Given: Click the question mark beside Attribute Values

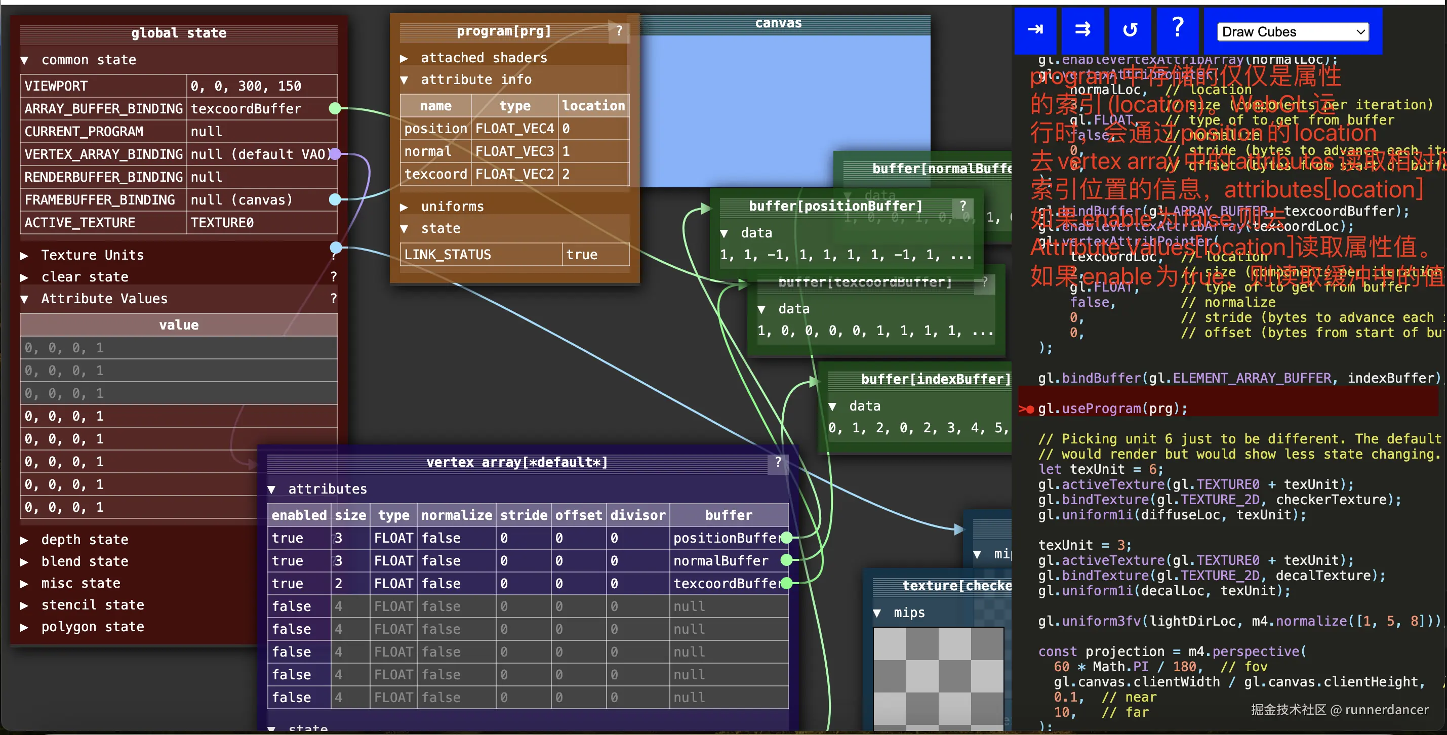Looking at the screenshot, I should click(334, 299).
